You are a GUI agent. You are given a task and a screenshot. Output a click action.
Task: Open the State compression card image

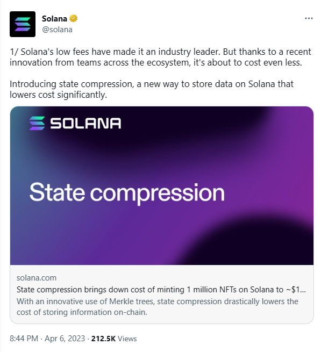(x=162, y=185)
